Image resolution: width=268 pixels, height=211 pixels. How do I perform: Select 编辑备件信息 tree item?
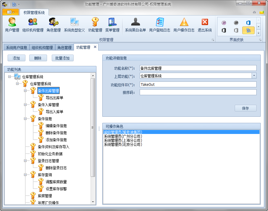(56, 126)
